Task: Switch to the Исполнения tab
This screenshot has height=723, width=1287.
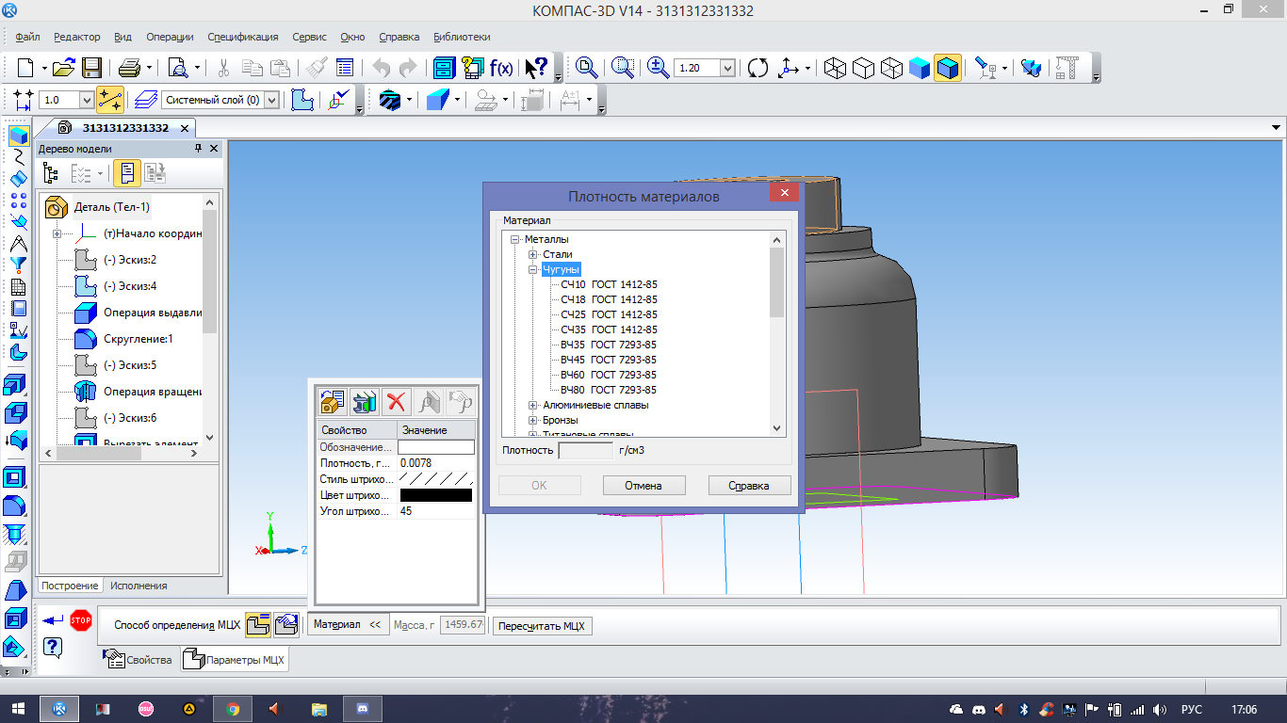Action: tap(138, 586)
